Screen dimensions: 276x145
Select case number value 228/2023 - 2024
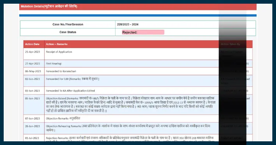coord(128,24)
